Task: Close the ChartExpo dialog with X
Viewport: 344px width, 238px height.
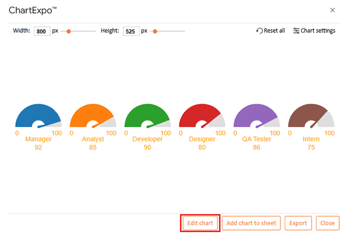Action: pos(332,10)
